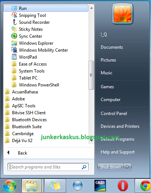Image resolution: width=151 pixels, height=193 pixels.
Task: Click the Cambridge folder icon
Action: coord(7,134)
